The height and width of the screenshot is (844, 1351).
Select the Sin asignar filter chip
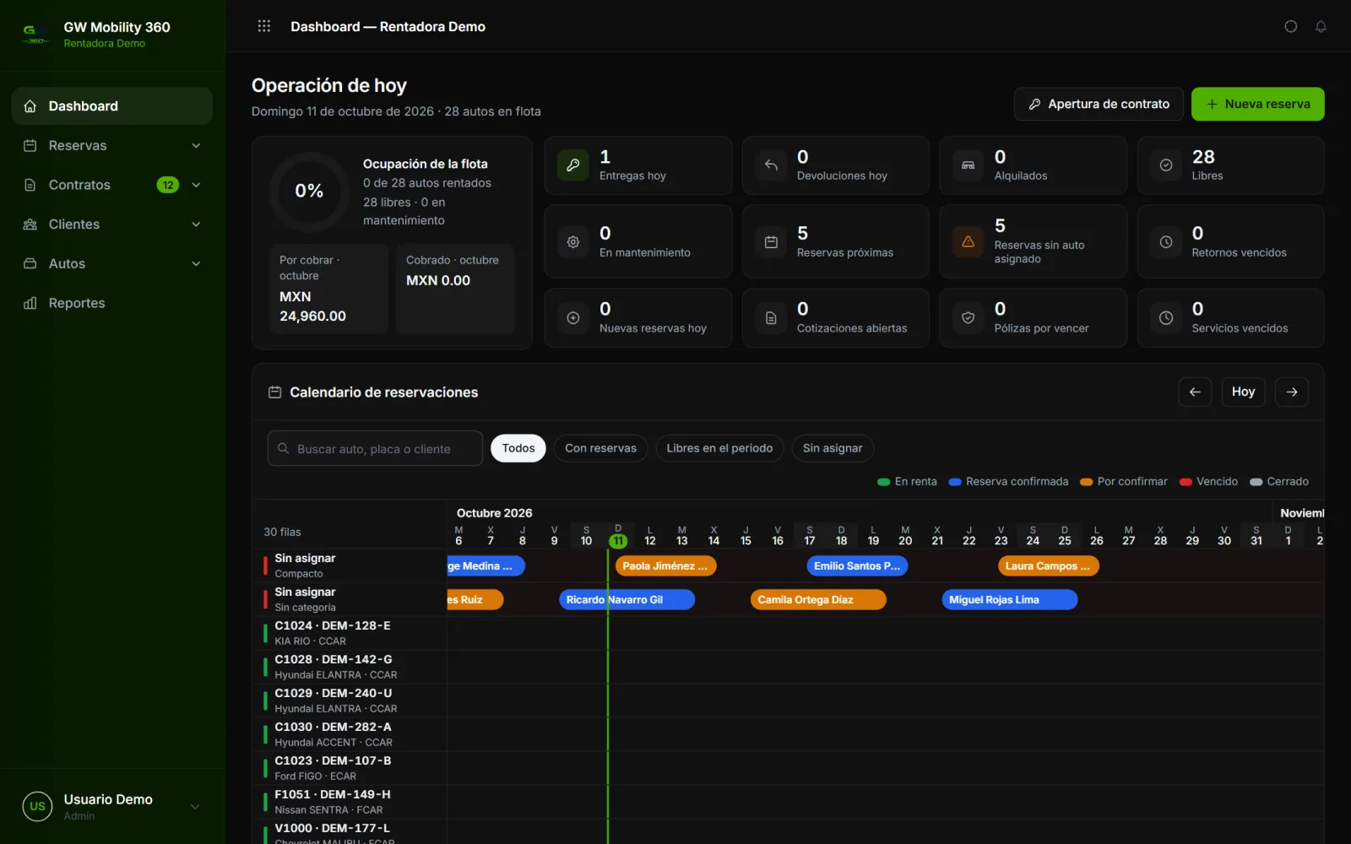[x=833, y=448]
